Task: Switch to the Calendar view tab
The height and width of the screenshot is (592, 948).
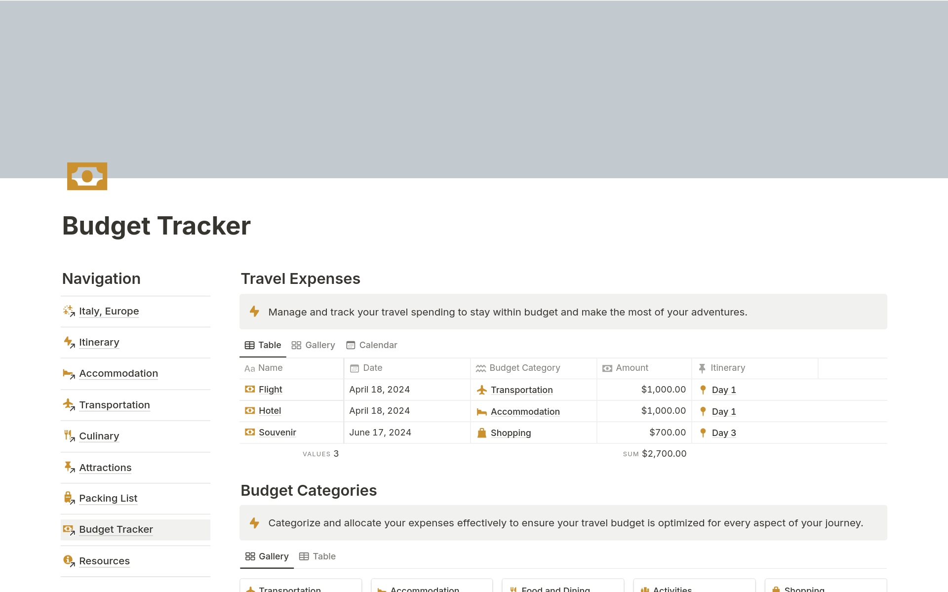Action: point(378,345)
